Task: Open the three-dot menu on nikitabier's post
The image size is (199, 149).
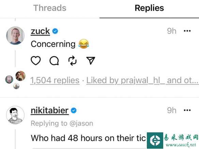Action: pyautogui.click(x=187, y=110)
